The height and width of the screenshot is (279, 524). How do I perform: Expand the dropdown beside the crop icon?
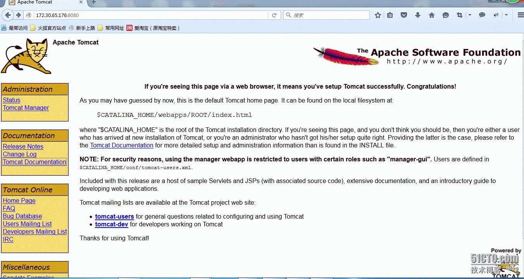pyautogui.click(x=470, y=15)
